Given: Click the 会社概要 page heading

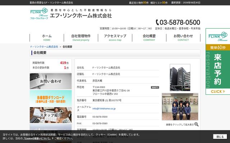Looking at the screenshot, I should click(x=40, y=53).
